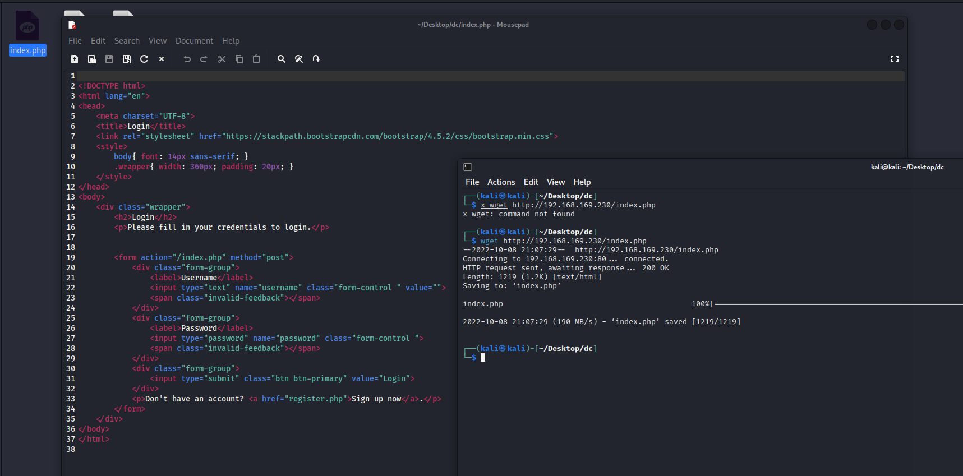Click the terminal window icon in its title bar
Viewport: 963px width, 476px height.
[468, 167]
